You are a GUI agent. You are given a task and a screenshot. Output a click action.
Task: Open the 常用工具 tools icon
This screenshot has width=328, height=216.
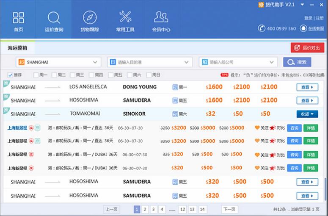[125, 17]
